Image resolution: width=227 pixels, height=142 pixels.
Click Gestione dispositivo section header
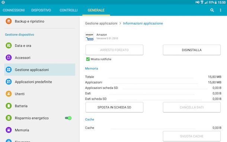pos(20,35)
